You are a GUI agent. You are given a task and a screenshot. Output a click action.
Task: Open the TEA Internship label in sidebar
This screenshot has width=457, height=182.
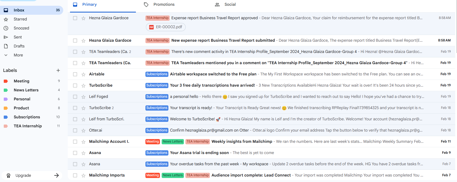point(31,126)
